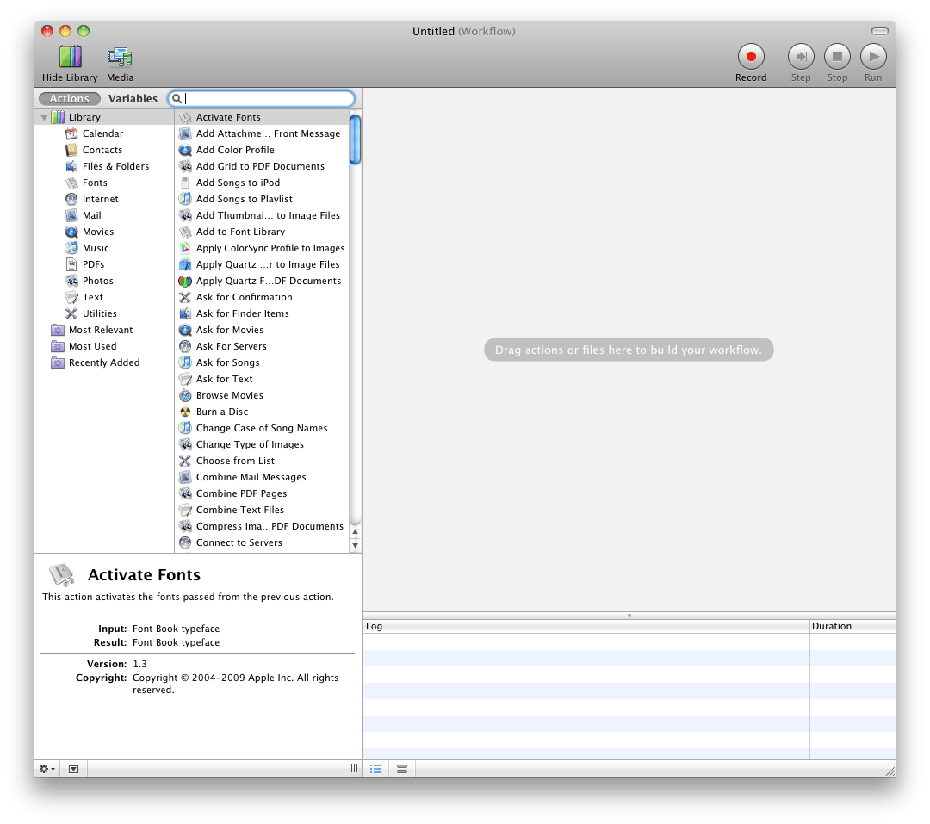Select Change Type of Images action
The image size is (930, 824).
pyautogui.click(x=262, y=444)
